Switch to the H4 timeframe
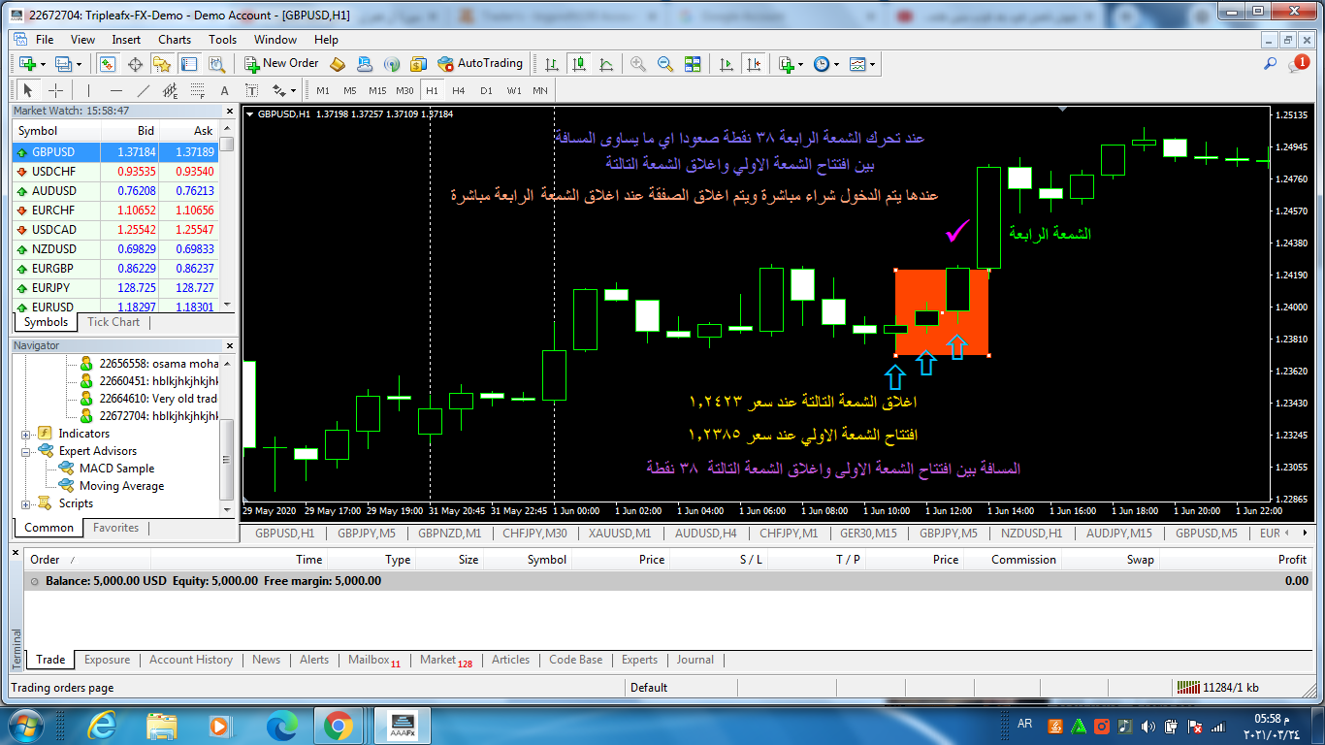 [459, 90]
